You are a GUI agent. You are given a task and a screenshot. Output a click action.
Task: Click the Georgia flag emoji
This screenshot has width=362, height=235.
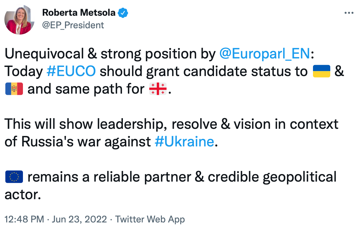click(158, 89)
